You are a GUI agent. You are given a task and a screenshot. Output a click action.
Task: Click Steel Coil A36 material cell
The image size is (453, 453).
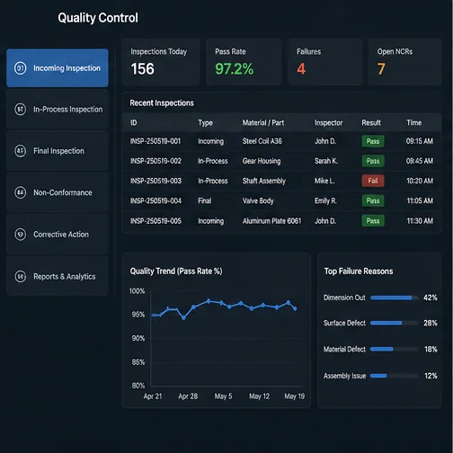(x=262, y=141)
